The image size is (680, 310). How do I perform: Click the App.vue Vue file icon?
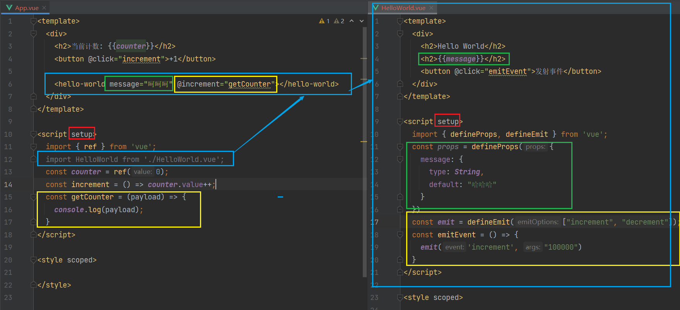[9, 8]
